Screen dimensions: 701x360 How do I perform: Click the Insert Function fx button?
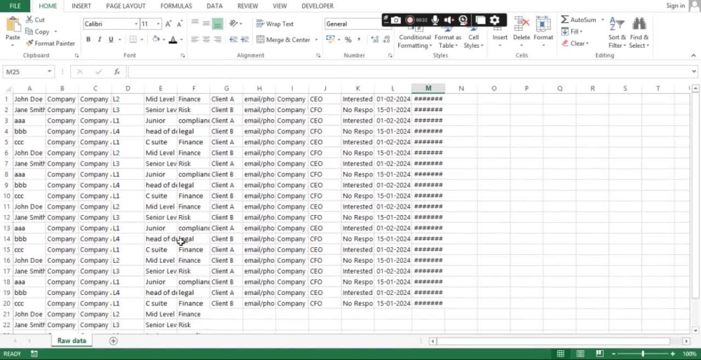116,72
